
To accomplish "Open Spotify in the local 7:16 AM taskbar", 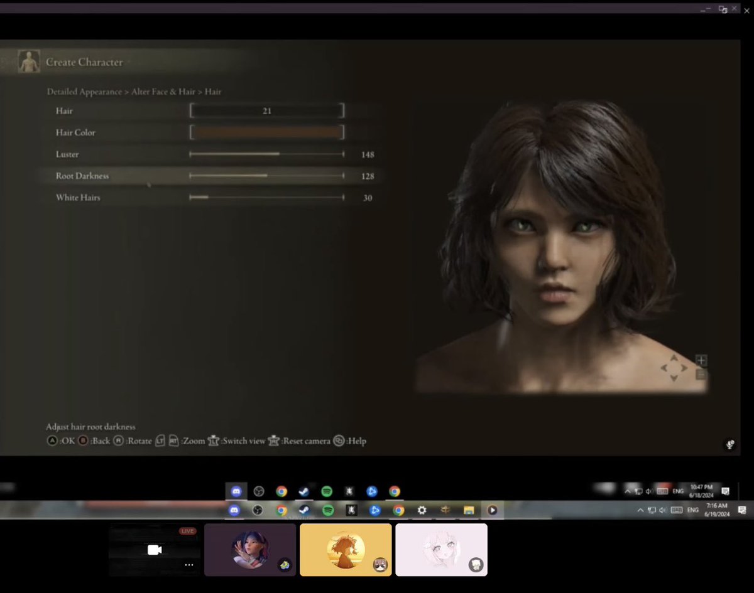I will point(328,510).
